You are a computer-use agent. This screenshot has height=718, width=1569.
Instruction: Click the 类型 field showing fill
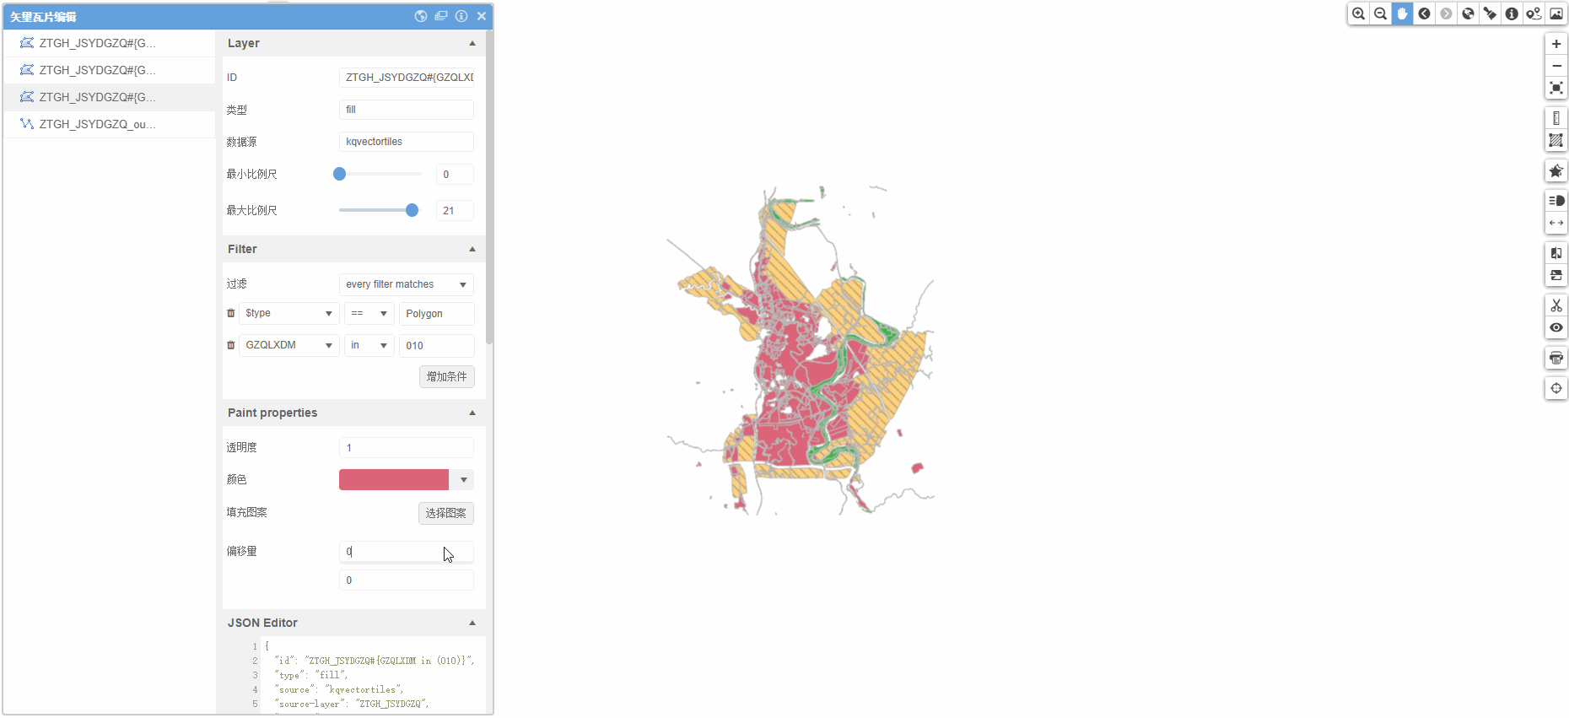coord(407,110)
